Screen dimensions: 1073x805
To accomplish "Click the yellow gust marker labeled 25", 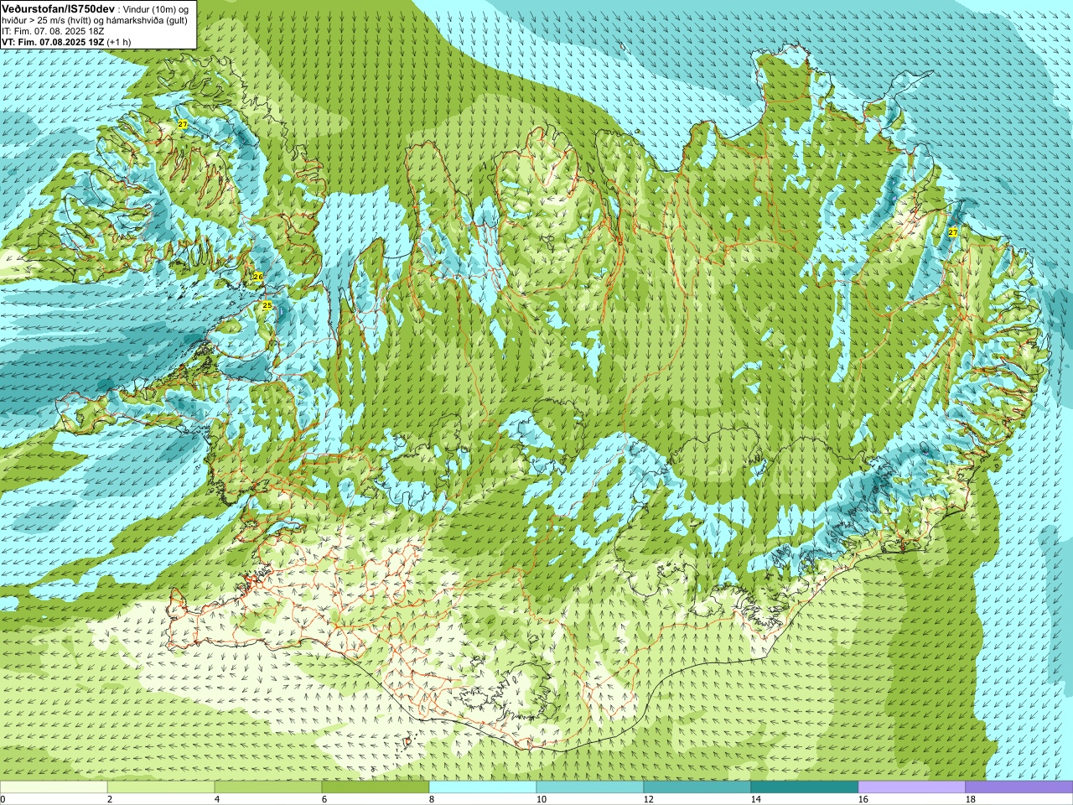I will (x=267, y=305).
